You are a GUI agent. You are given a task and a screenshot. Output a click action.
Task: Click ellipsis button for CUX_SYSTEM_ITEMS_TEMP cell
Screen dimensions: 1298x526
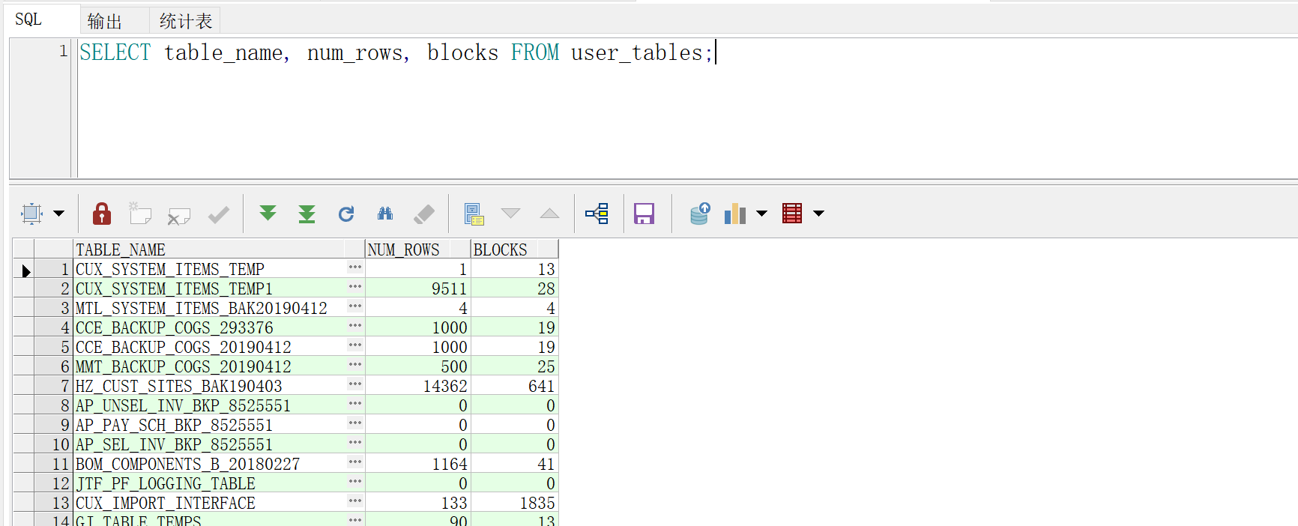pyautogui.click(x=355, y=268)
